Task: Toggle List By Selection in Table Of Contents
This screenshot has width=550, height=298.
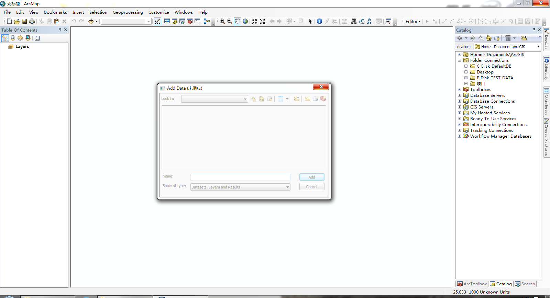Action: [x=28, y=38]
